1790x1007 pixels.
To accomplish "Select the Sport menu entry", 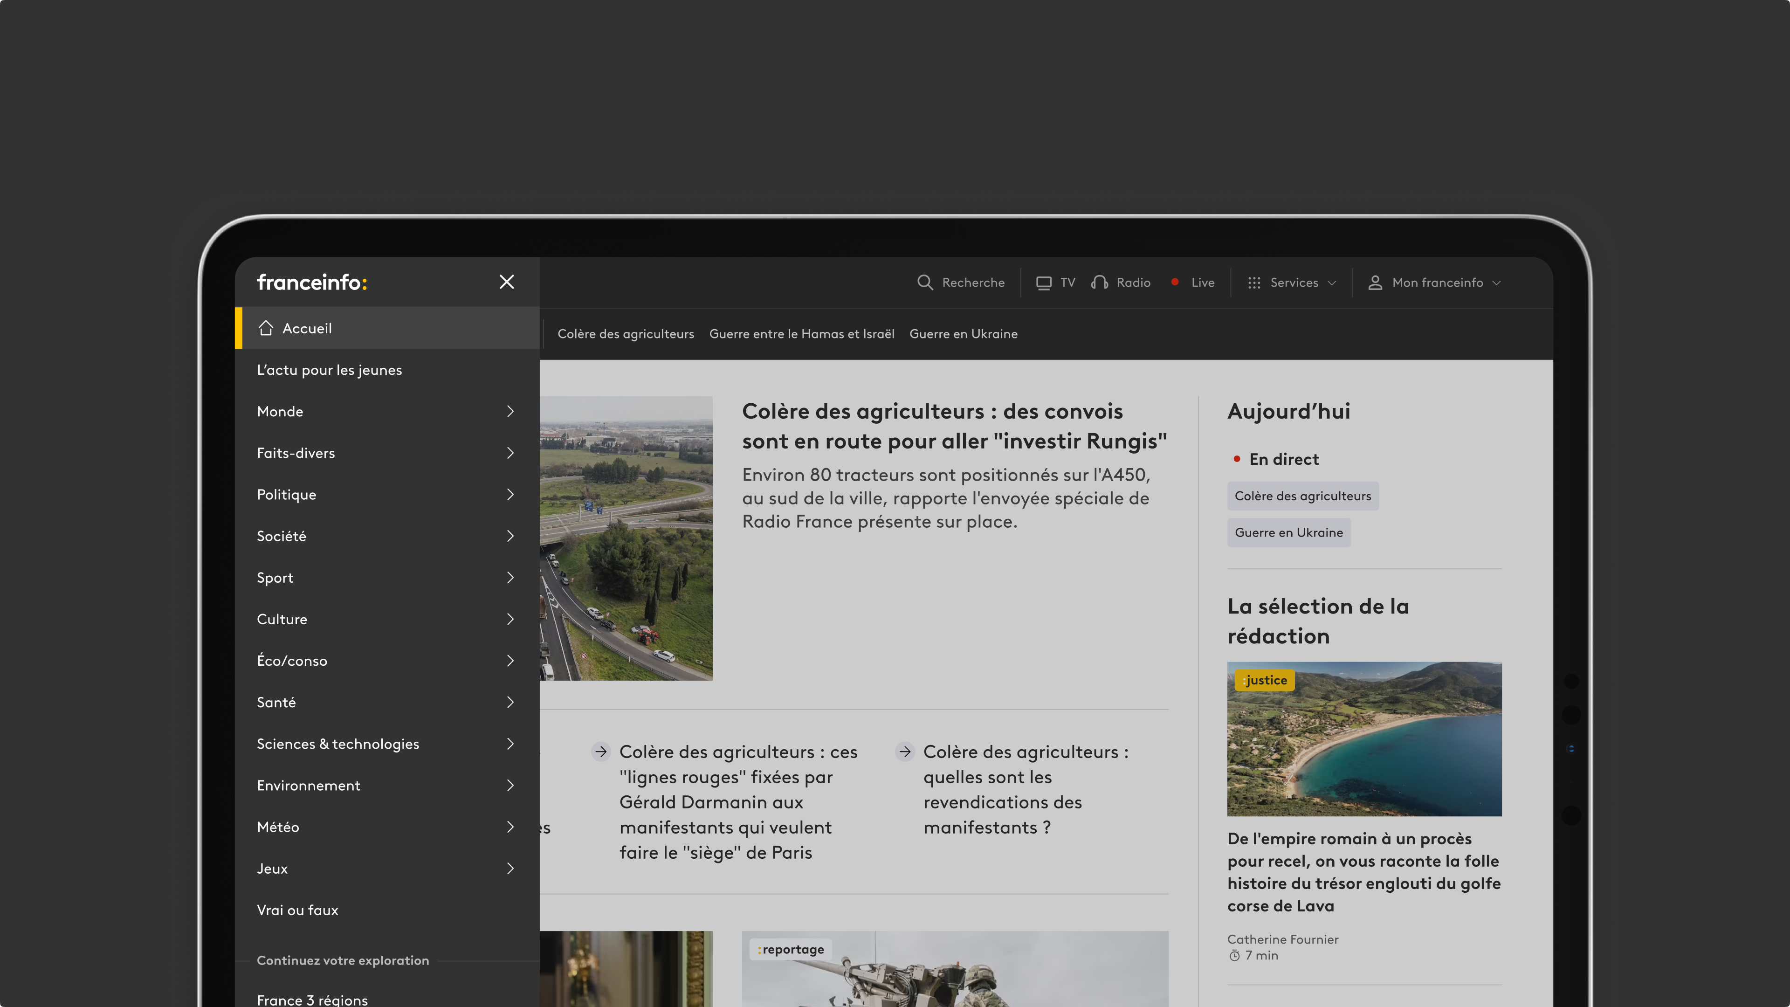I will (387, 578).
